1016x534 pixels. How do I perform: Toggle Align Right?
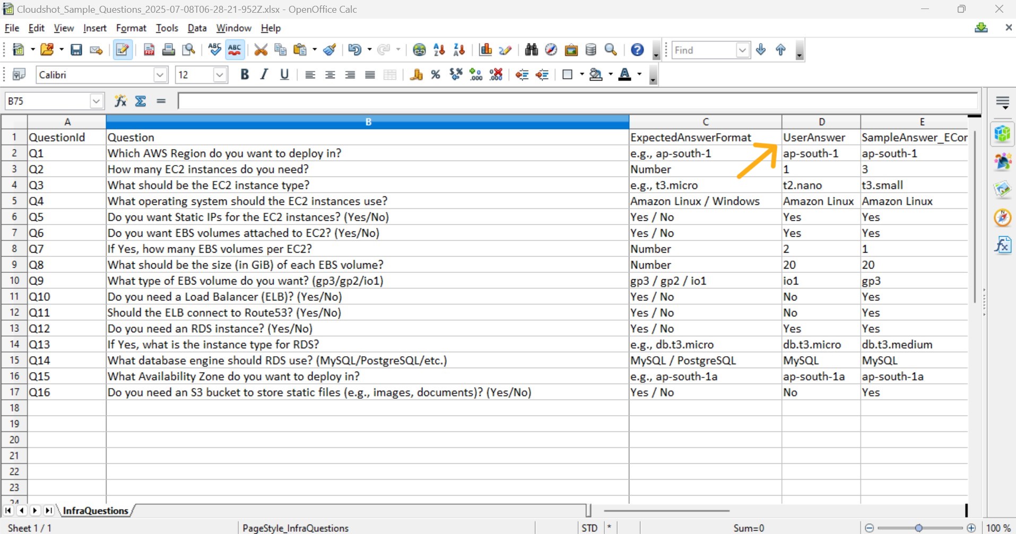point(350,75)
